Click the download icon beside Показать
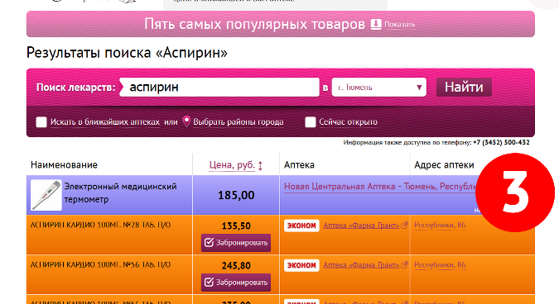The height and width of the screenshot is (304, 559). click(376, 24)
